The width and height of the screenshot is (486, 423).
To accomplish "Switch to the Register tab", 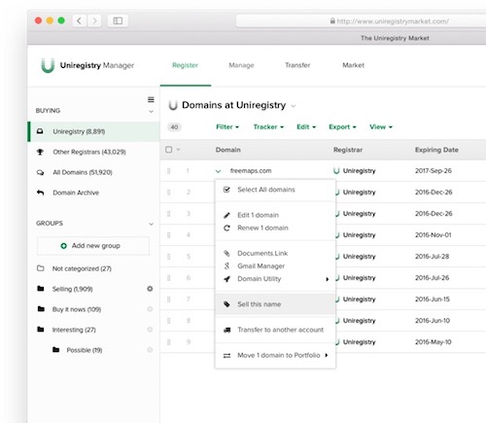I will point(185,65).
